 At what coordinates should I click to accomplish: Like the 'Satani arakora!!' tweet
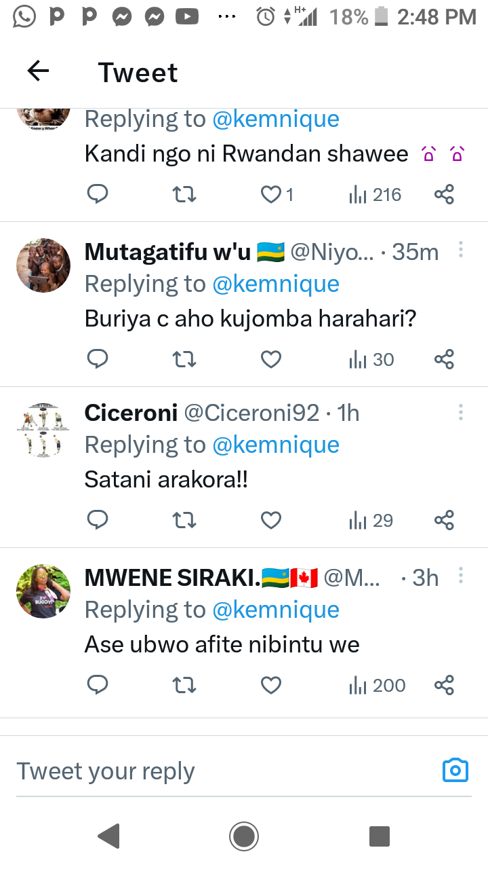coord(271,520)
